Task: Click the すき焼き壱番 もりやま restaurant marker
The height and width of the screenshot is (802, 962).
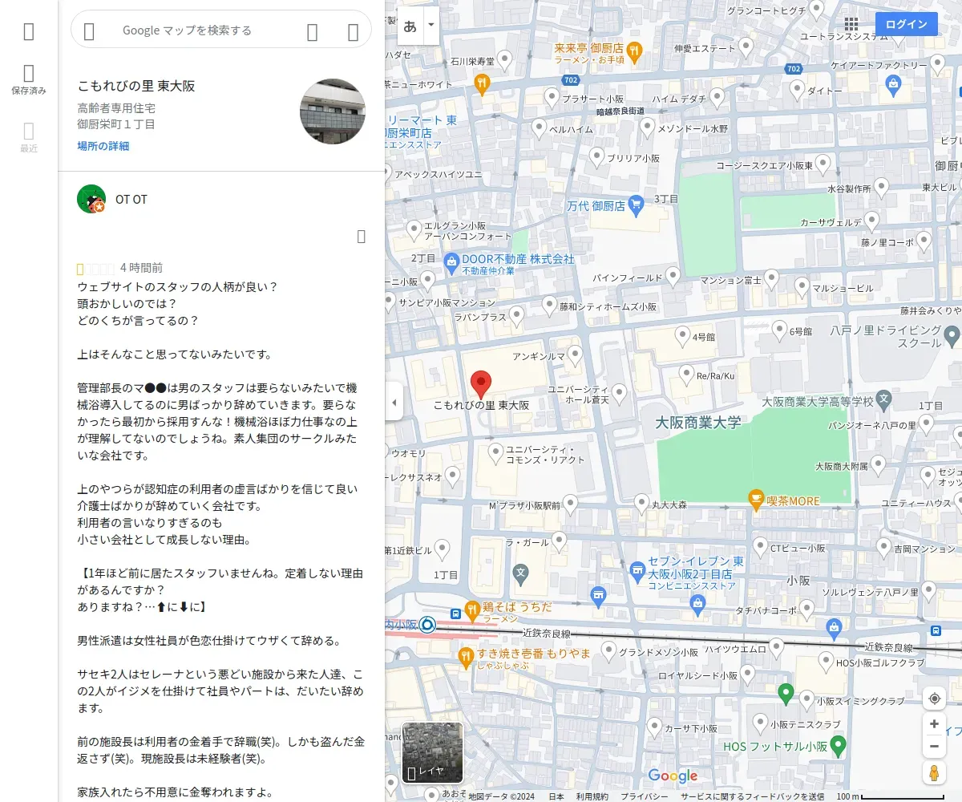Action: tap(466, 657)
